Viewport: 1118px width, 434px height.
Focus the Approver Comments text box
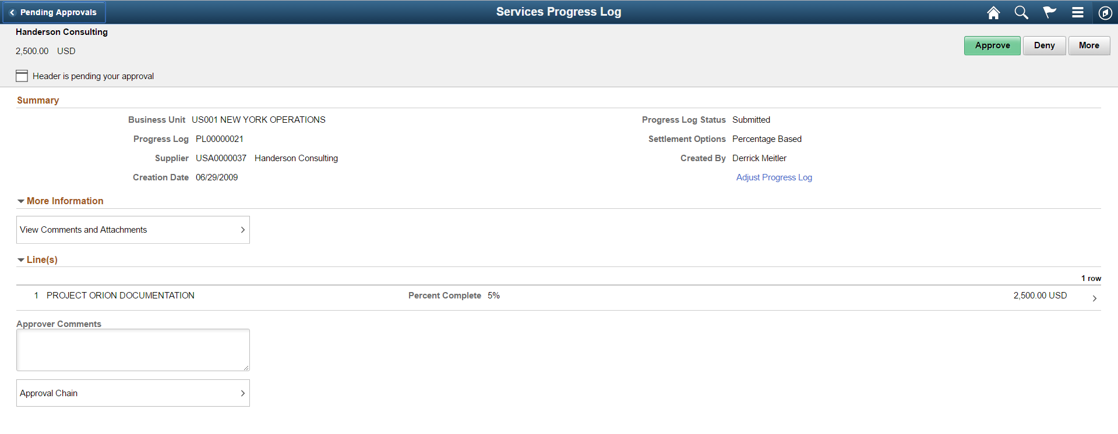tap(133, 350)
